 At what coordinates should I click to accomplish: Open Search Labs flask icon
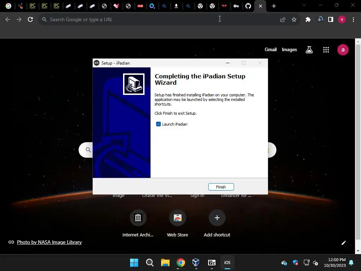(x=309, y=49)
